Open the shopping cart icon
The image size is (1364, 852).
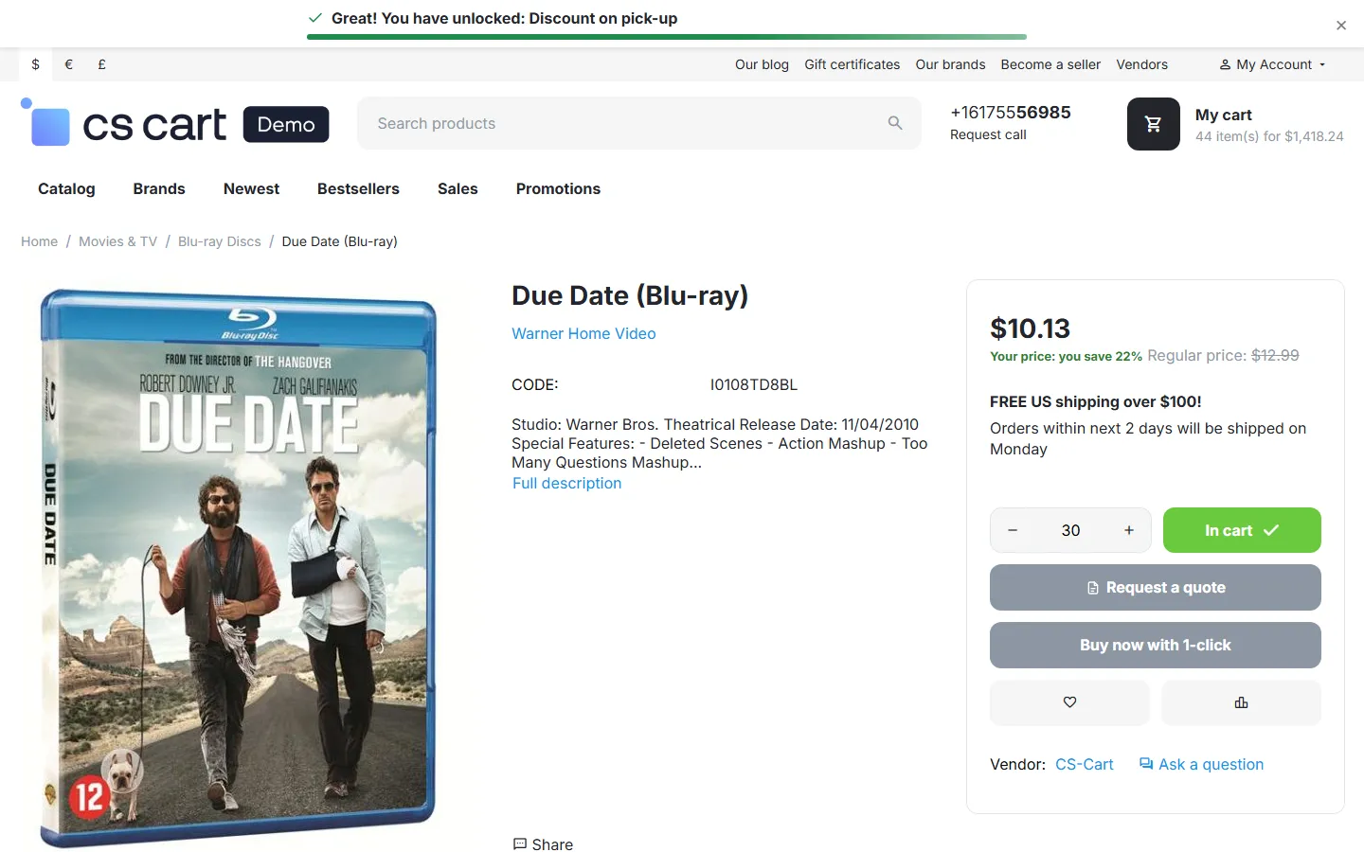coord(1153,124)
